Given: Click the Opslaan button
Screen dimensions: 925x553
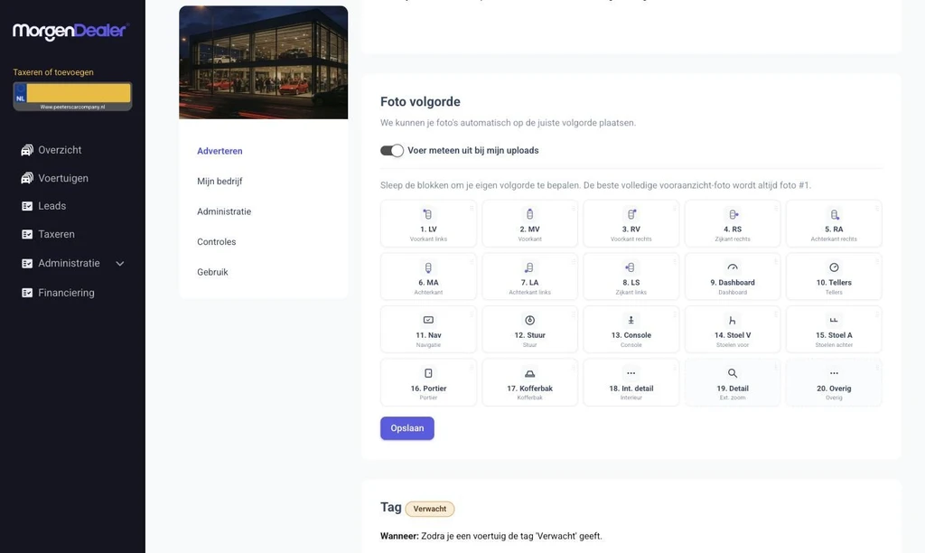Looking at the screenshot, I should pos(407,428).
